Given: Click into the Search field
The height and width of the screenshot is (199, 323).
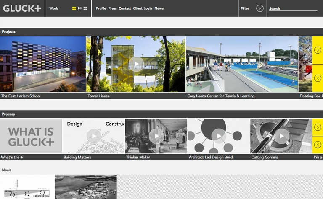Looking at the screenshot, I should [293, 8].
